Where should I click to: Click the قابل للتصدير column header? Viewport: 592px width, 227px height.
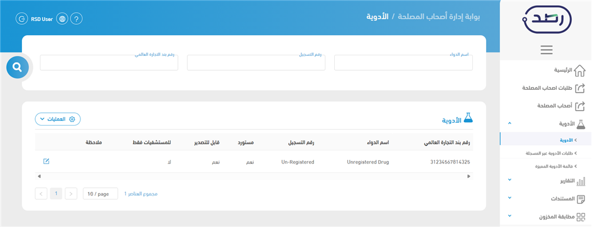click(206, 143)
